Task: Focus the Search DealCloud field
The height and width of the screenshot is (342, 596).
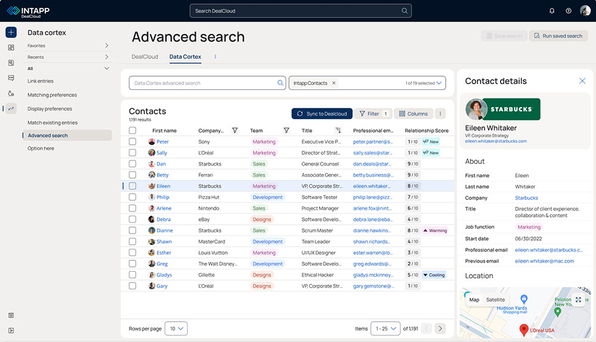Action: click(300, 11)
